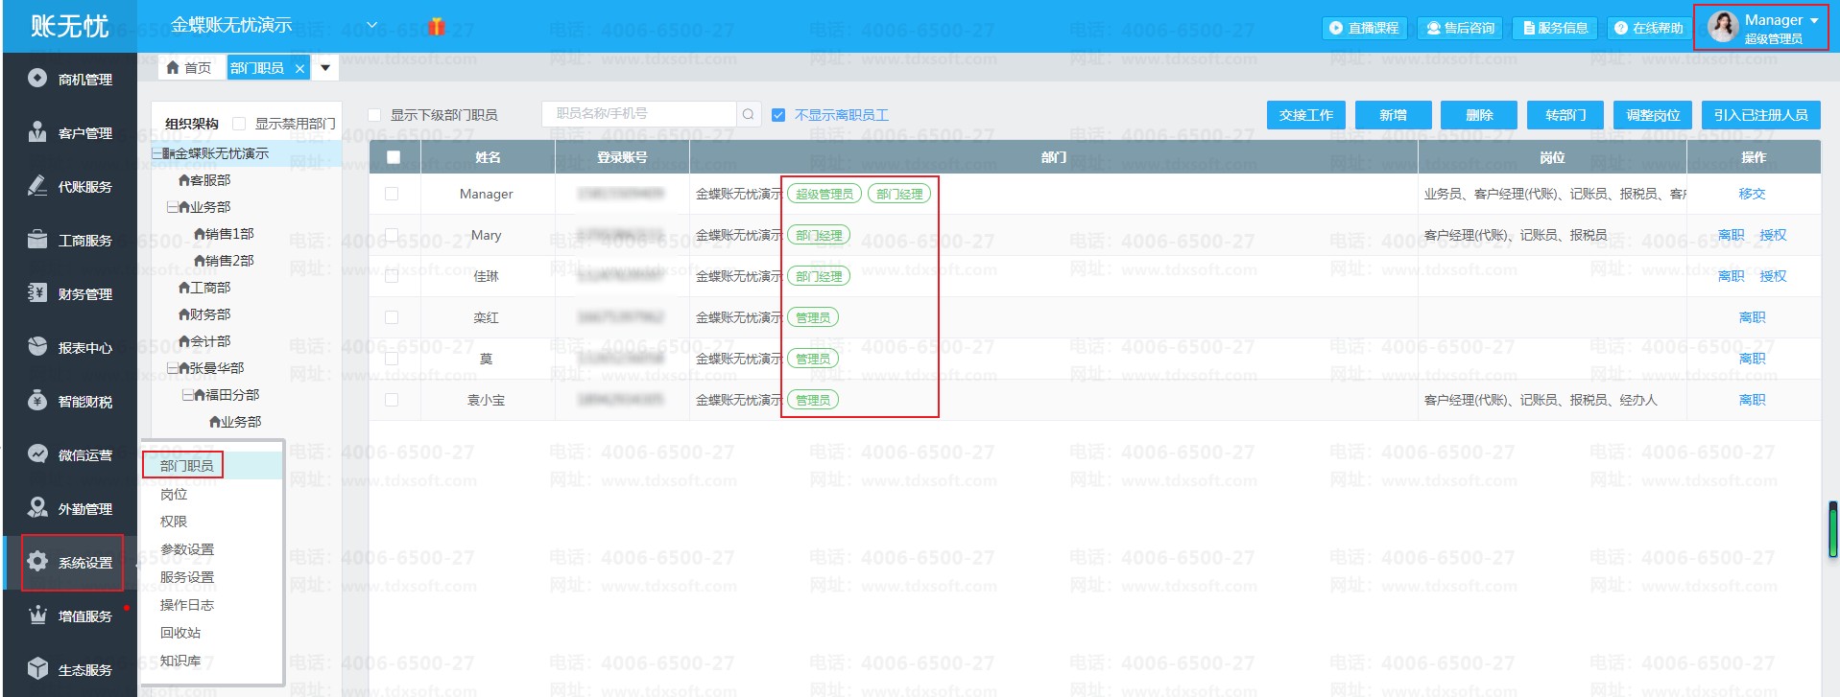
Task: Click the gift box icon in header
Action: click(x=437, y=27)
